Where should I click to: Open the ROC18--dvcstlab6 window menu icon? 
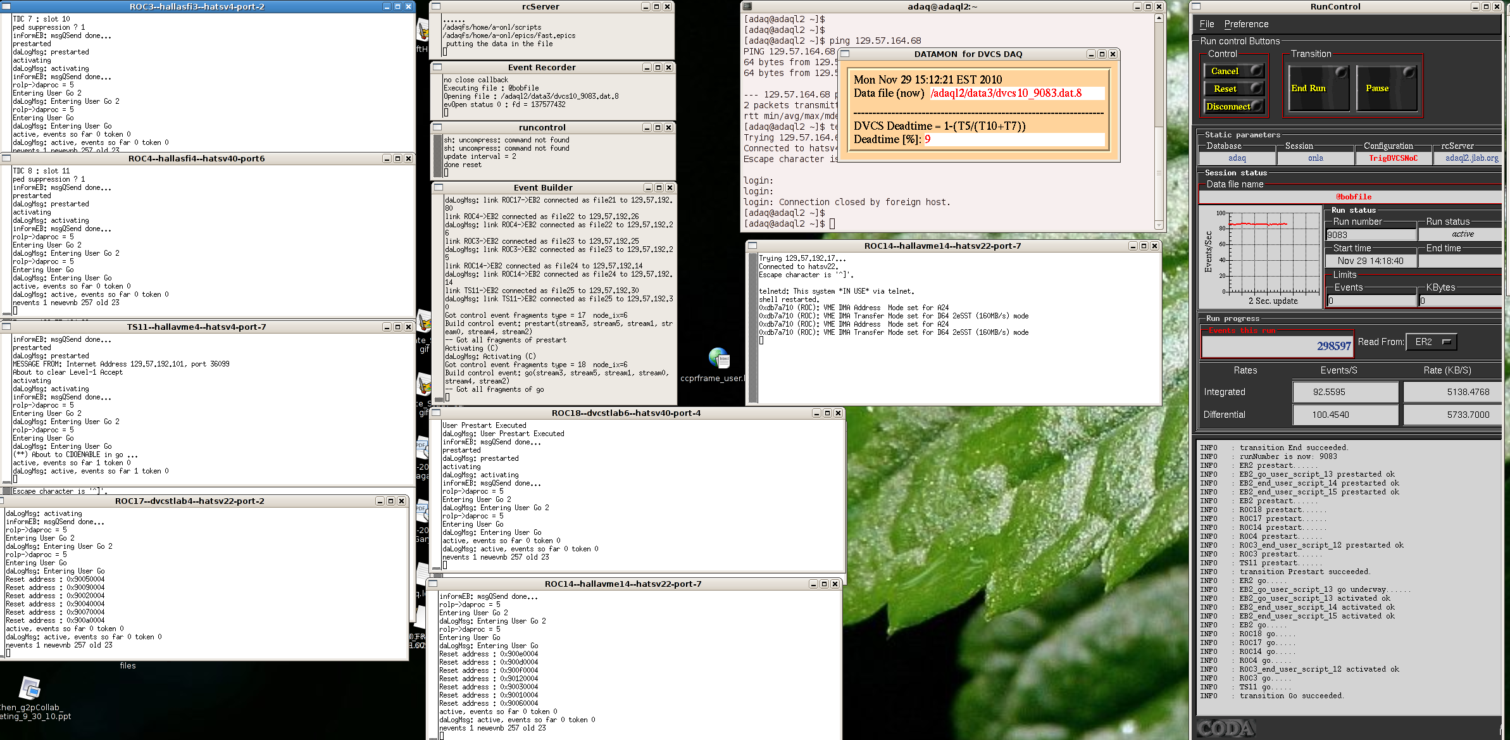[436, 413]
